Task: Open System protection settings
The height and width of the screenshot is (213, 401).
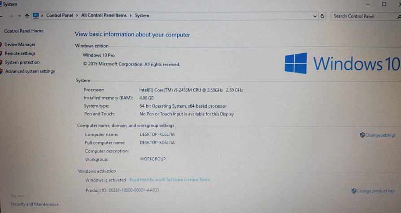Action: pos(22,62)
